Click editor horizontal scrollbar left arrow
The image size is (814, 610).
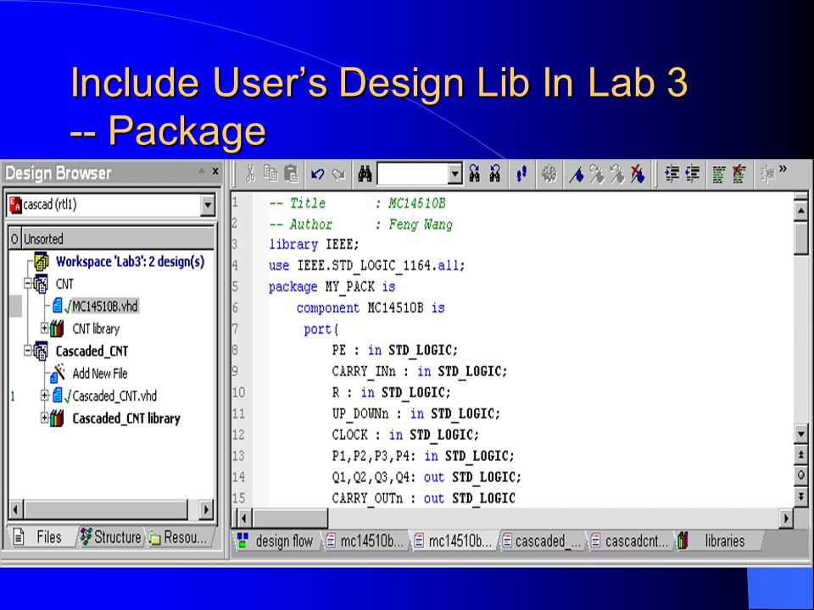point(243,517)
